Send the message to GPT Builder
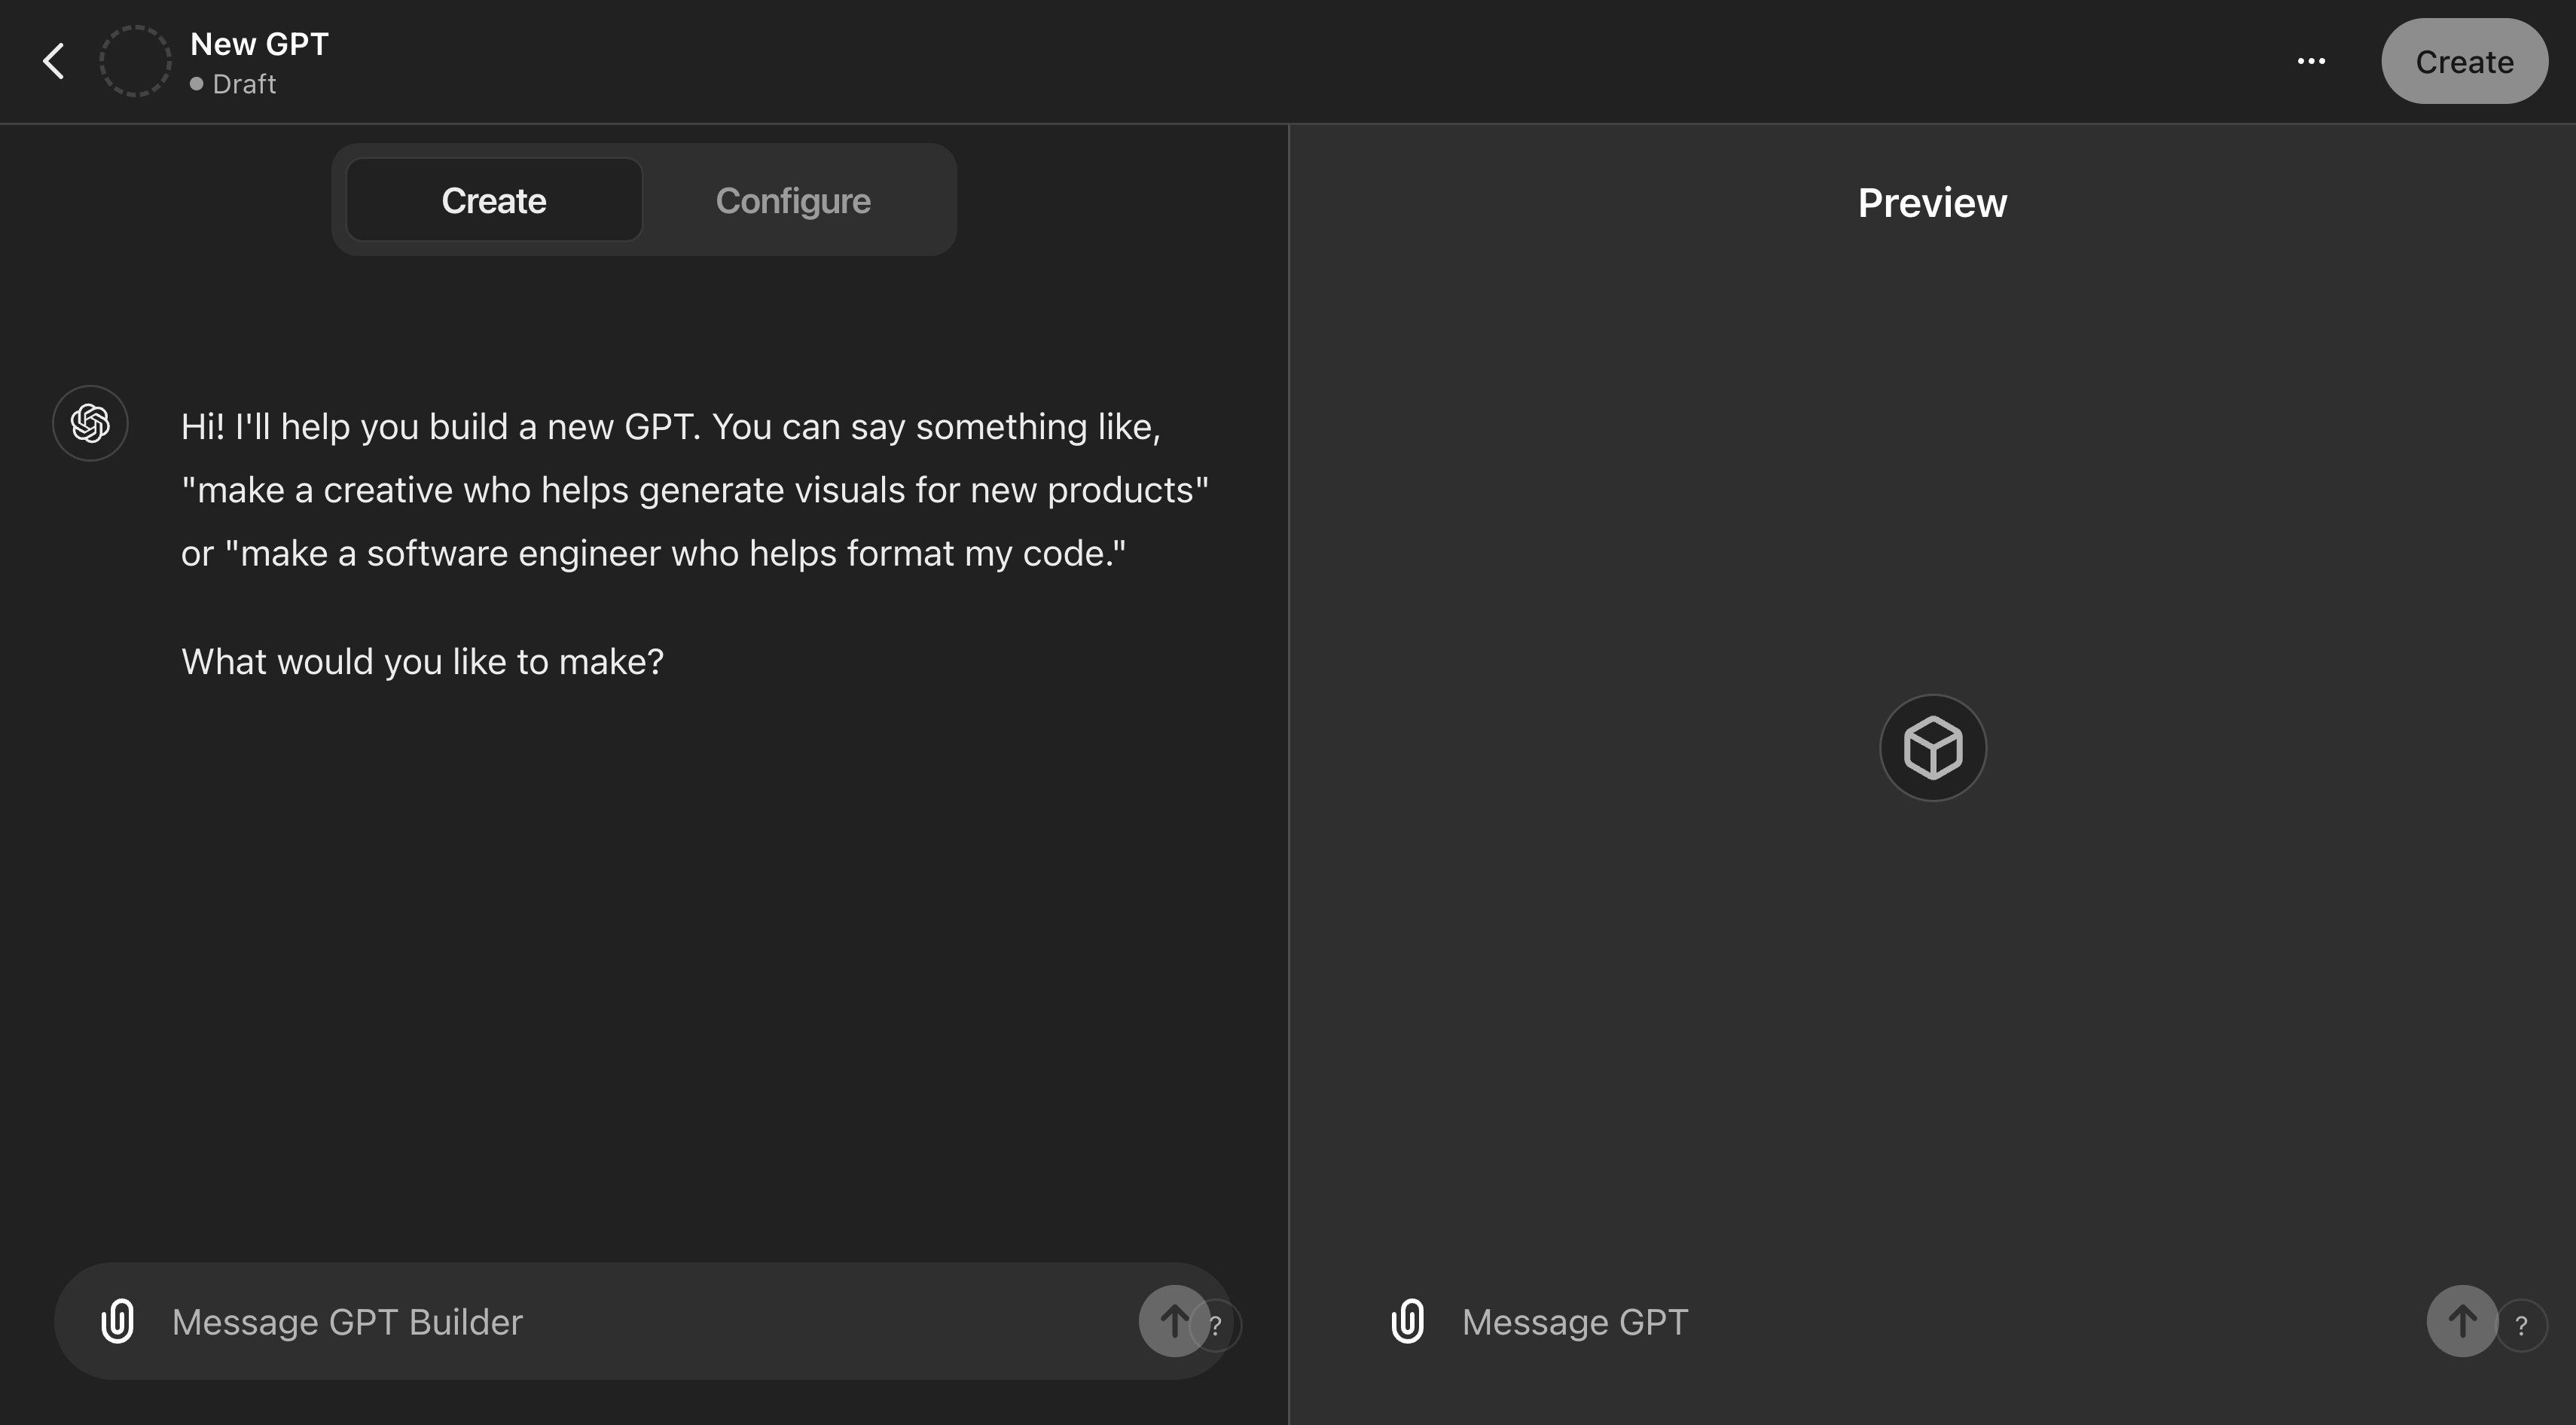This screenshot has height=1425, width=2576. [x=1173, y=1322]
